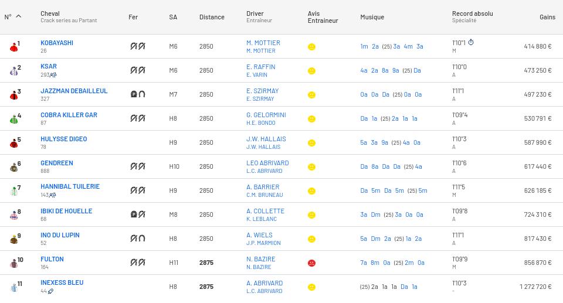Click yellow neutral face for Cobra Killer Gar
The width and height of the screenshot is (563, 303).
tap(311, 119)
